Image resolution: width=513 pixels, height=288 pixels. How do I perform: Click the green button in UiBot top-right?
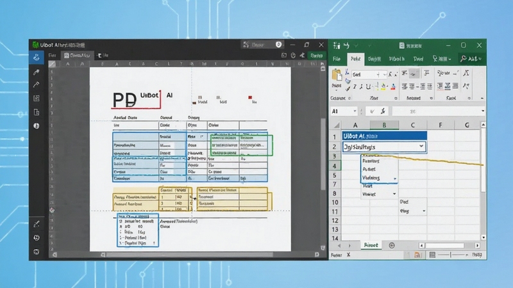[x=316, y=56]
